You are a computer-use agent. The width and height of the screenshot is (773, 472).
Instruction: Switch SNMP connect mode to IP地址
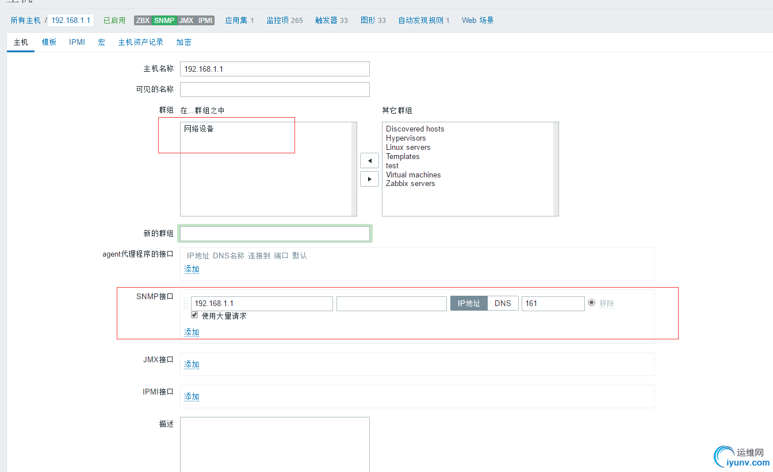pyautogui.click(x=469, y=303)
